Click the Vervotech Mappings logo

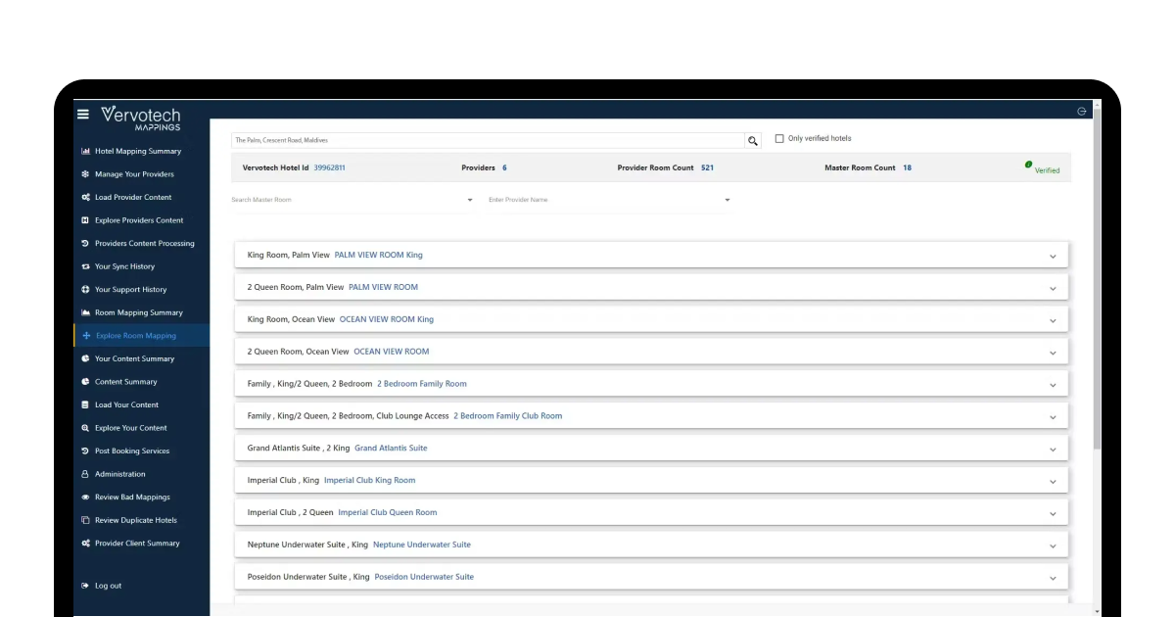point(141,118)
